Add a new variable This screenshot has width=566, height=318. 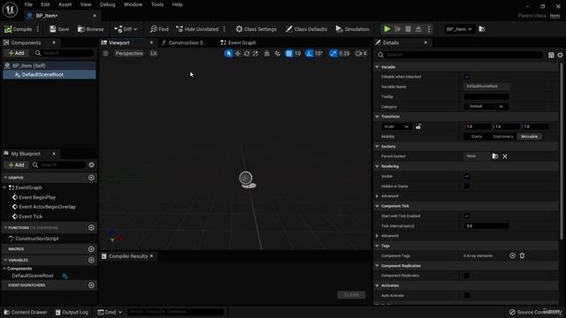click(x=91, y=260)
